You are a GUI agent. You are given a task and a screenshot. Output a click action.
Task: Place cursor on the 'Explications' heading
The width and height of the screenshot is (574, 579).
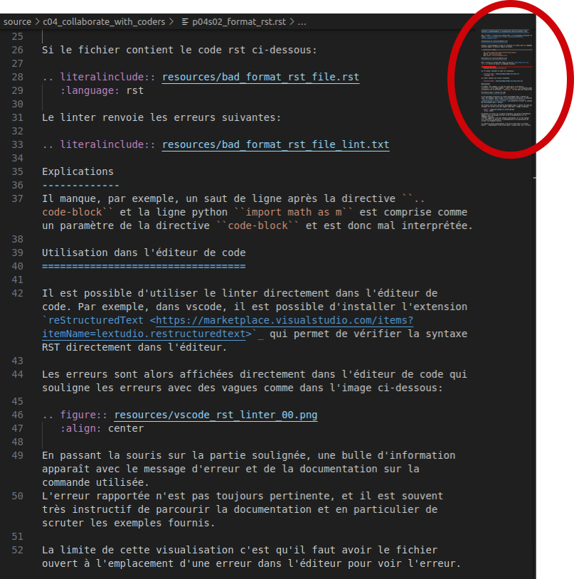pyautogui.click(x=78, y=172)
